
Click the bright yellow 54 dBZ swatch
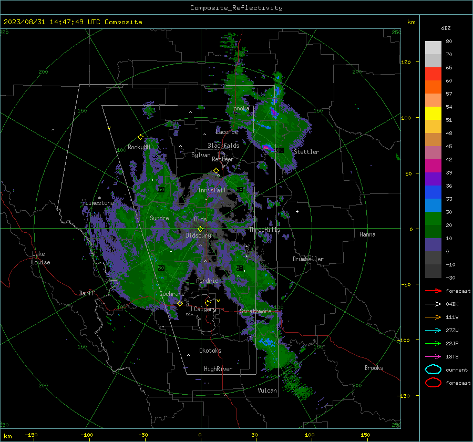click(433, 114)
